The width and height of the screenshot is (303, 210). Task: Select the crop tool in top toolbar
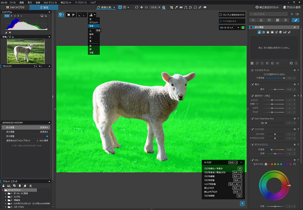pyautogui.click(x=171, y=7)
